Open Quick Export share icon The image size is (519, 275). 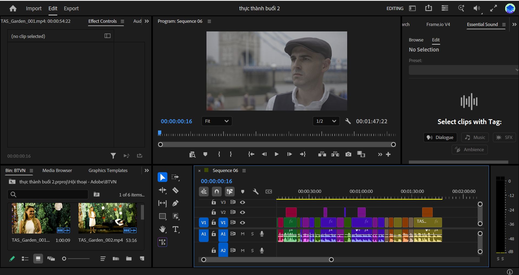pyautogui.click(x=429, y=8)
